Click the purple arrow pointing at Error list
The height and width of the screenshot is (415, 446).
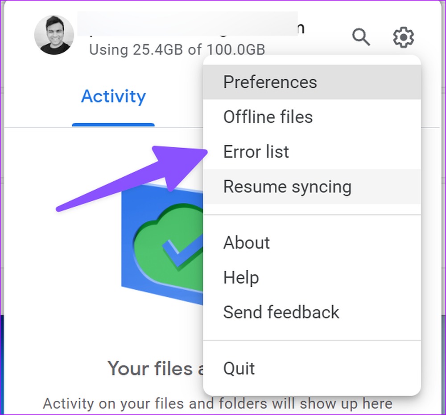132,179
